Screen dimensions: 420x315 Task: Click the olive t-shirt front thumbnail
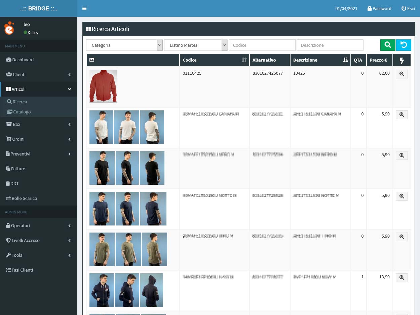(x=102, y=249)
